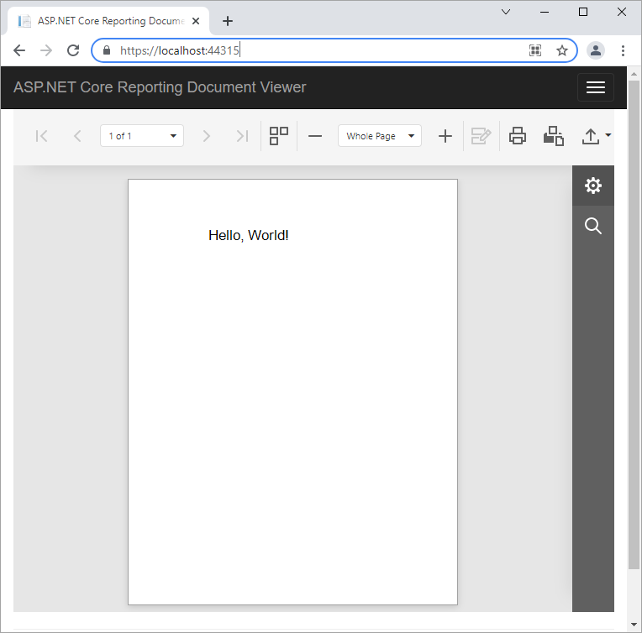Open the hamburger navigation menu
The image size is (642, 633).
tap(595, 87)
